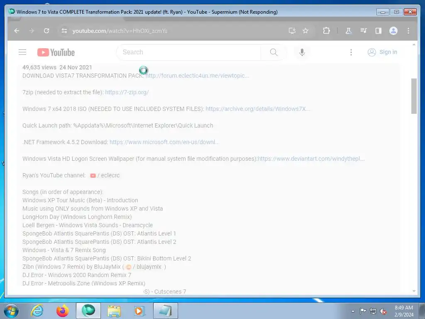Click 'DJ Error - Windows 2000 Random Remix 7'
425x319 pixels.
[x=77, y=275]
